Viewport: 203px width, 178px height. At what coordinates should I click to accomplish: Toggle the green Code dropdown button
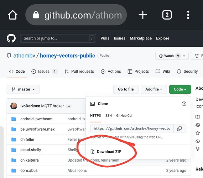pos(180,89)
